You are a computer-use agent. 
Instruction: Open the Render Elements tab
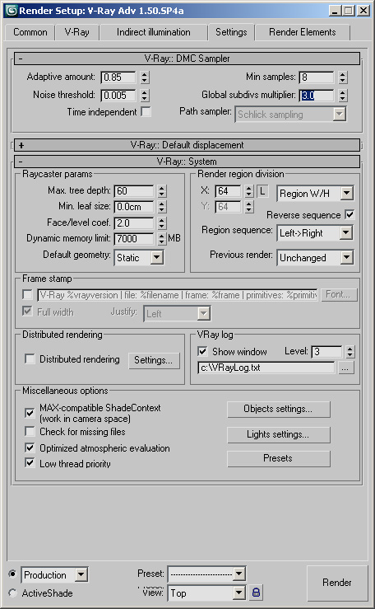(302, 32)
